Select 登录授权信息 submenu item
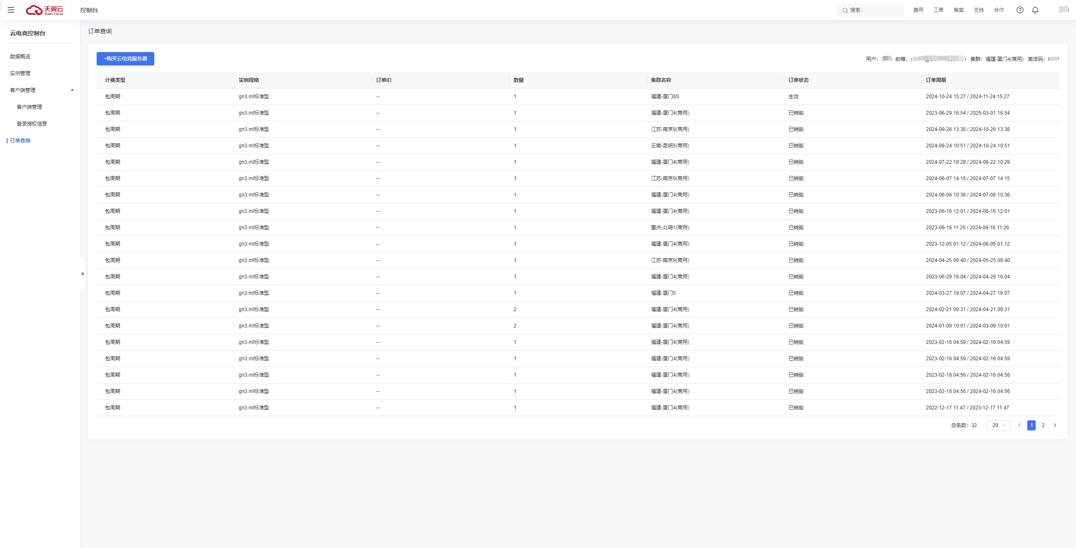1076x548 pixels. (32, 123)
